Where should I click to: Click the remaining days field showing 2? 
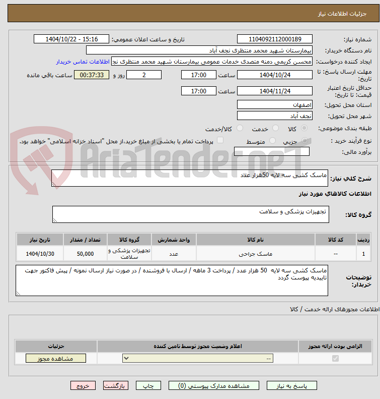(x=144, y=75)
